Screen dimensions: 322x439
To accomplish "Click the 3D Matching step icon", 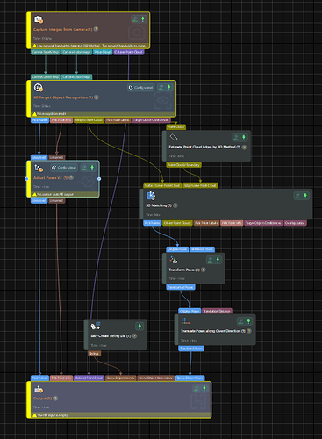I will (151, 196).
